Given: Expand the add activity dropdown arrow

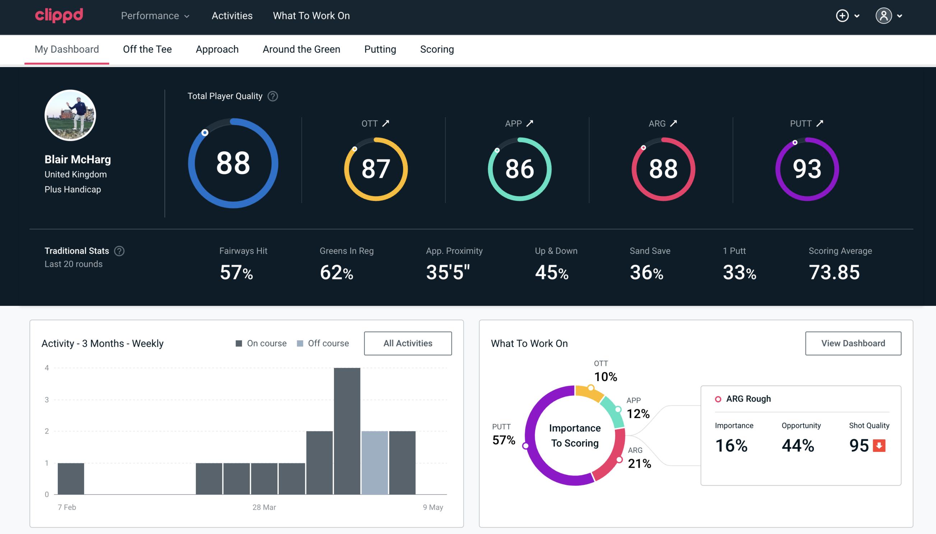Looking at the screenshot, I should (x=858, y=15).
